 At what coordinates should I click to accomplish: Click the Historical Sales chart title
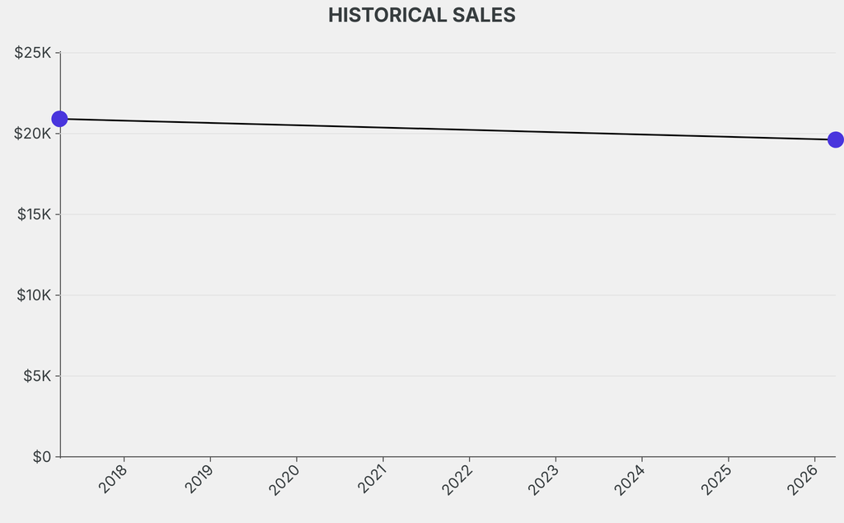[421, 16]
